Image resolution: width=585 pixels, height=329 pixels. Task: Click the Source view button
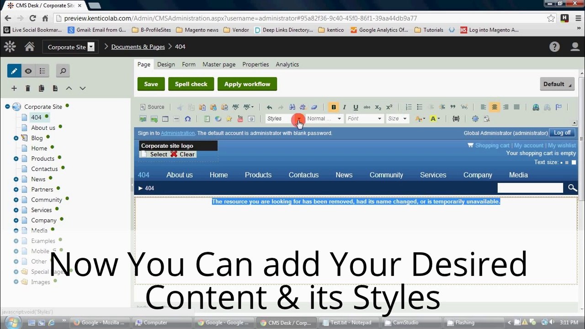click(152, 107)
